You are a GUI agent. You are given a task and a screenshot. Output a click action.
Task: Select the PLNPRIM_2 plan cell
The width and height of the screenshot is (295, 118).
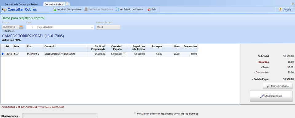(35, 54)
